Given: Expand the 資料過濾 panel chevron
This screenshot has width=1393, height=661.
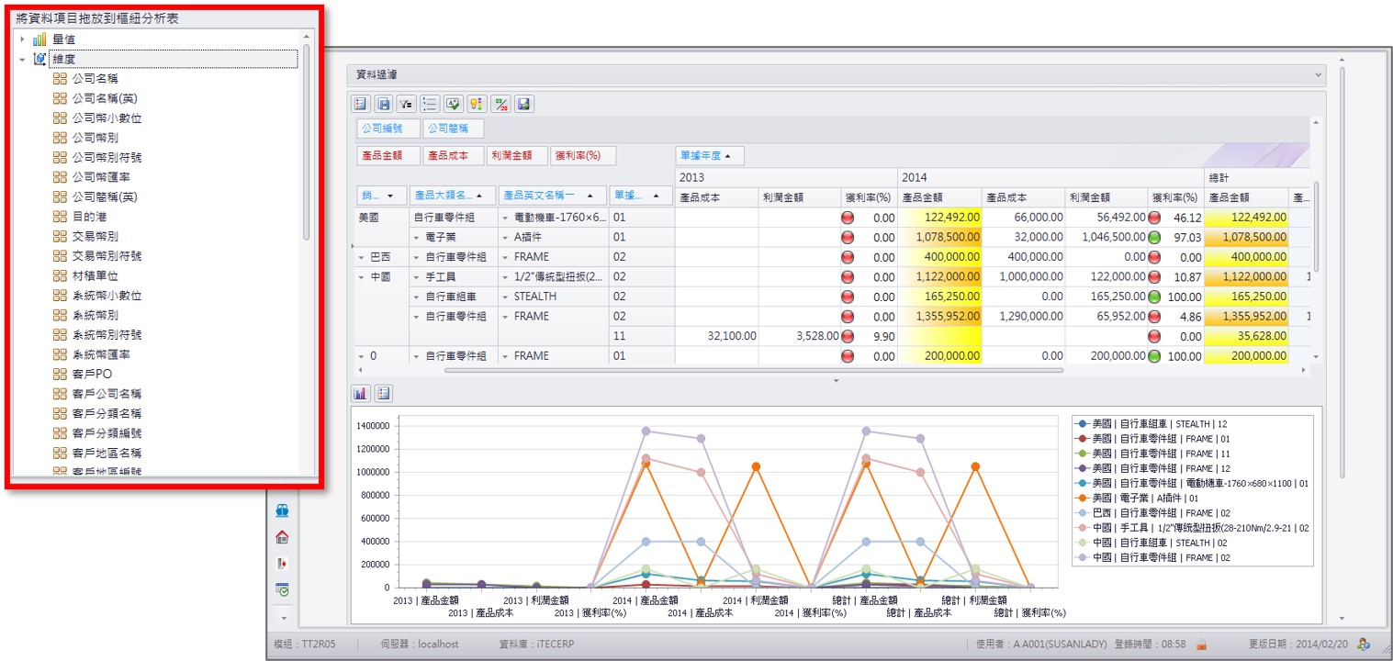Looking at the screenshot, I should point(1319,74).
